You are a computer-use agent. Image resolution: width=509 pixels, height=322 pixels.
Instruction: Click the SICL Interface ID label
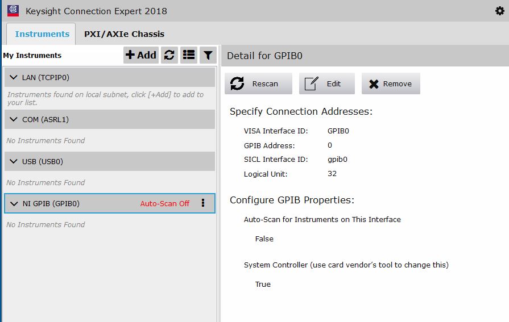[x=276, y=159]
